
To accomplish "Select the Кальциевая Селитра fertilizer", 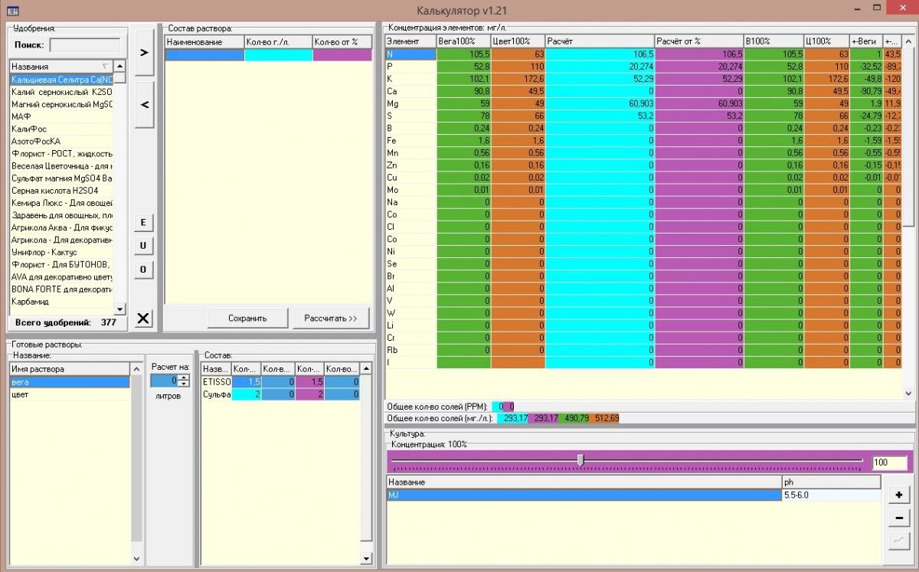I will (61, 80).
